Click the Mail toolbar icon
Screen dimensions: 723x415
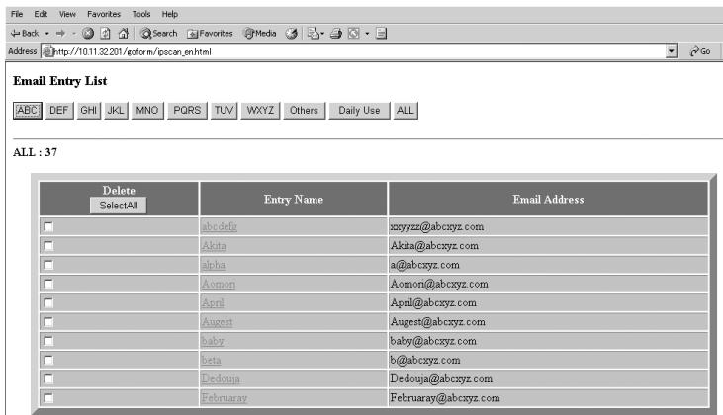(x=314, y=34)
